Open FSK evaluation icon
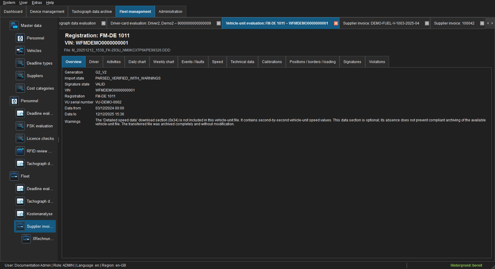Image resolution: width=495 pixels, height=269 pixels. pyautogui.click(x=20, y=126)
